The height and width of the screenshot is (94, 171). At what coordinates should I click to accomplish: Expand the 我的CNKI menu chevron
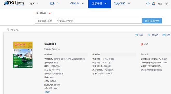[x=129, y=3]
